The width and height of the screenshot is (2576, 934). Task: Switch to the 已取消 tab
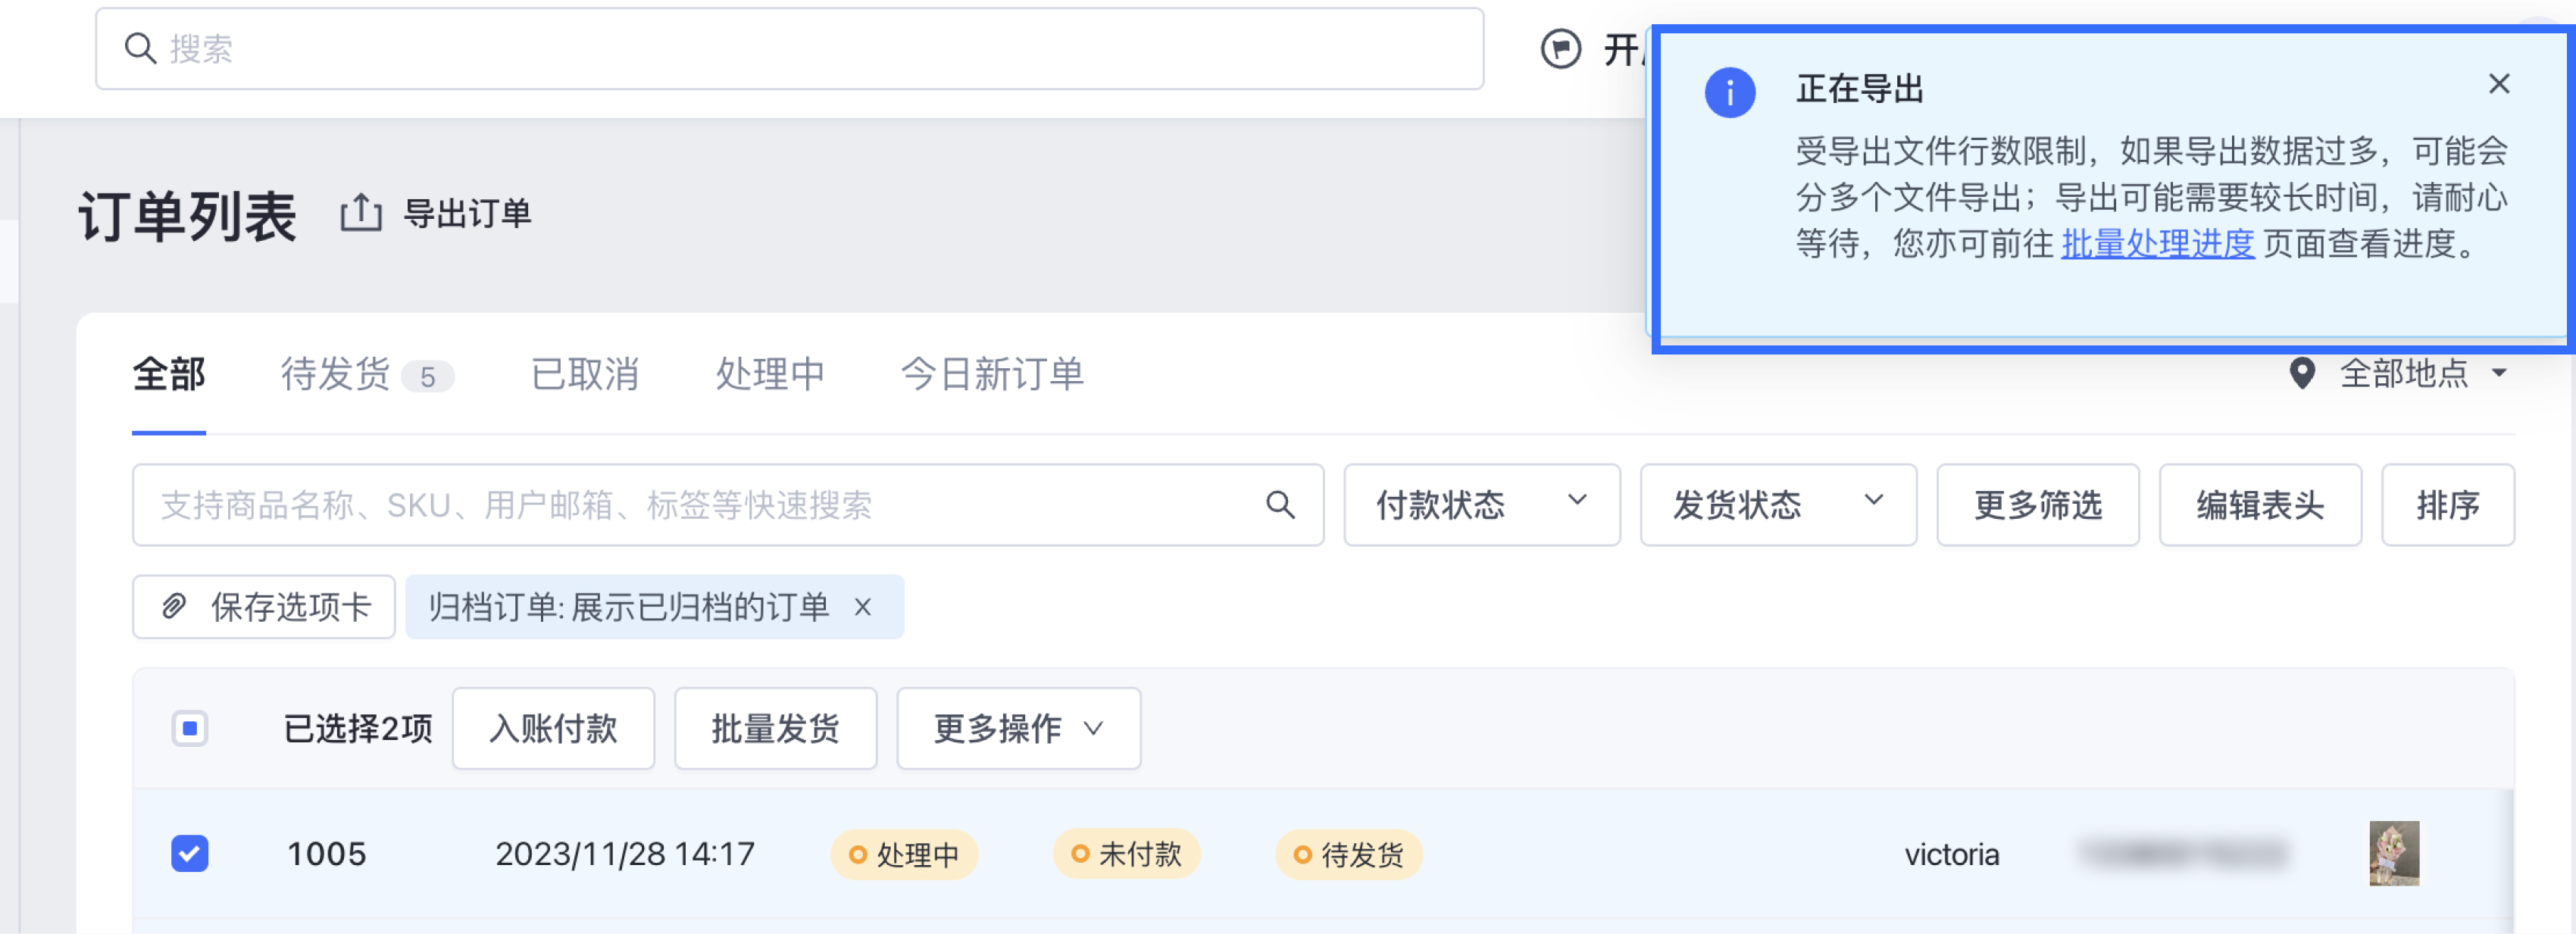coord(585,374)
